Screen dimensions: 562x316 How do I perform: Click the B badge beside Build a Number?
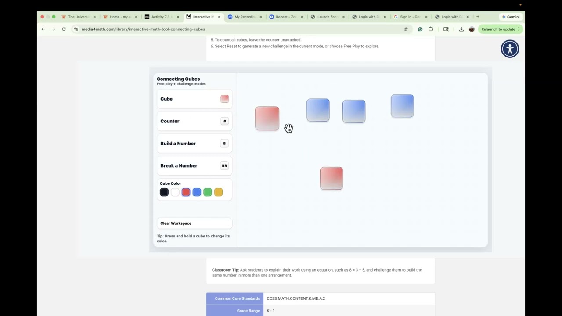[x=224, y=144]
